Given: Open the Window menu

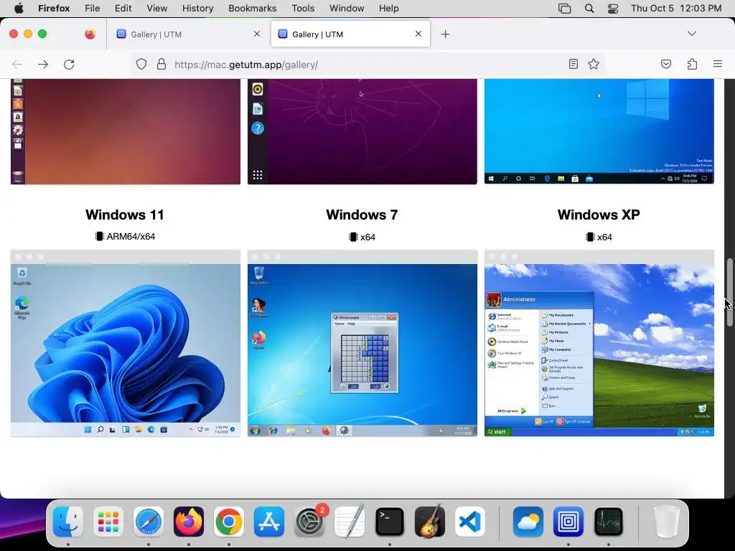Looking at the screenshot, I should tap(347, 9).
